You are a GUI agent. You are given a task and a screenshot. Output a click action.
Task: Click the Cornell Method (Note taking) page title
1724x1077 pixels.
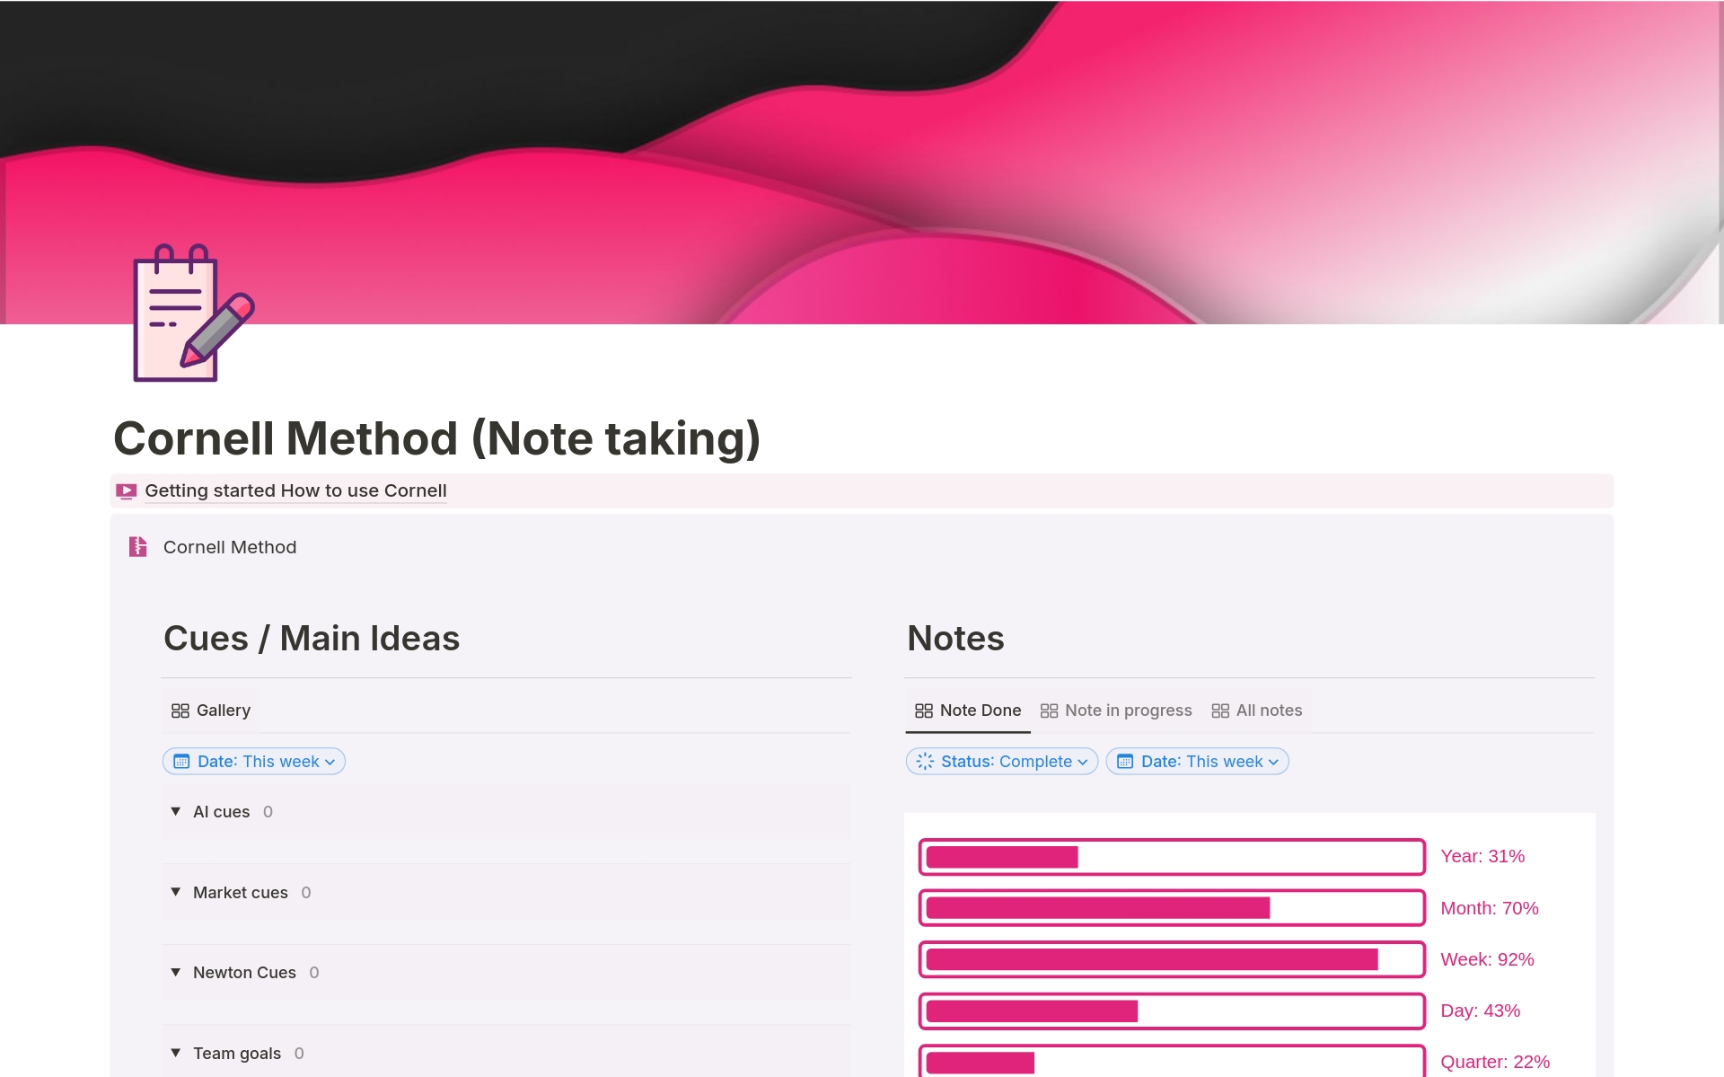point(436,438)
